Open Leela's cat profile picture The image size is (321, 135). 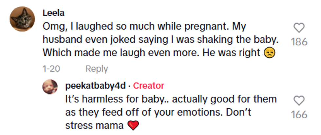pyautogui.click(x=21, y=19)
